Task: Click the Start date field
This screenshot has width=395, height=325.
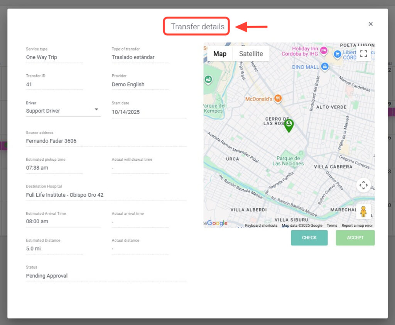Action: 149,112
